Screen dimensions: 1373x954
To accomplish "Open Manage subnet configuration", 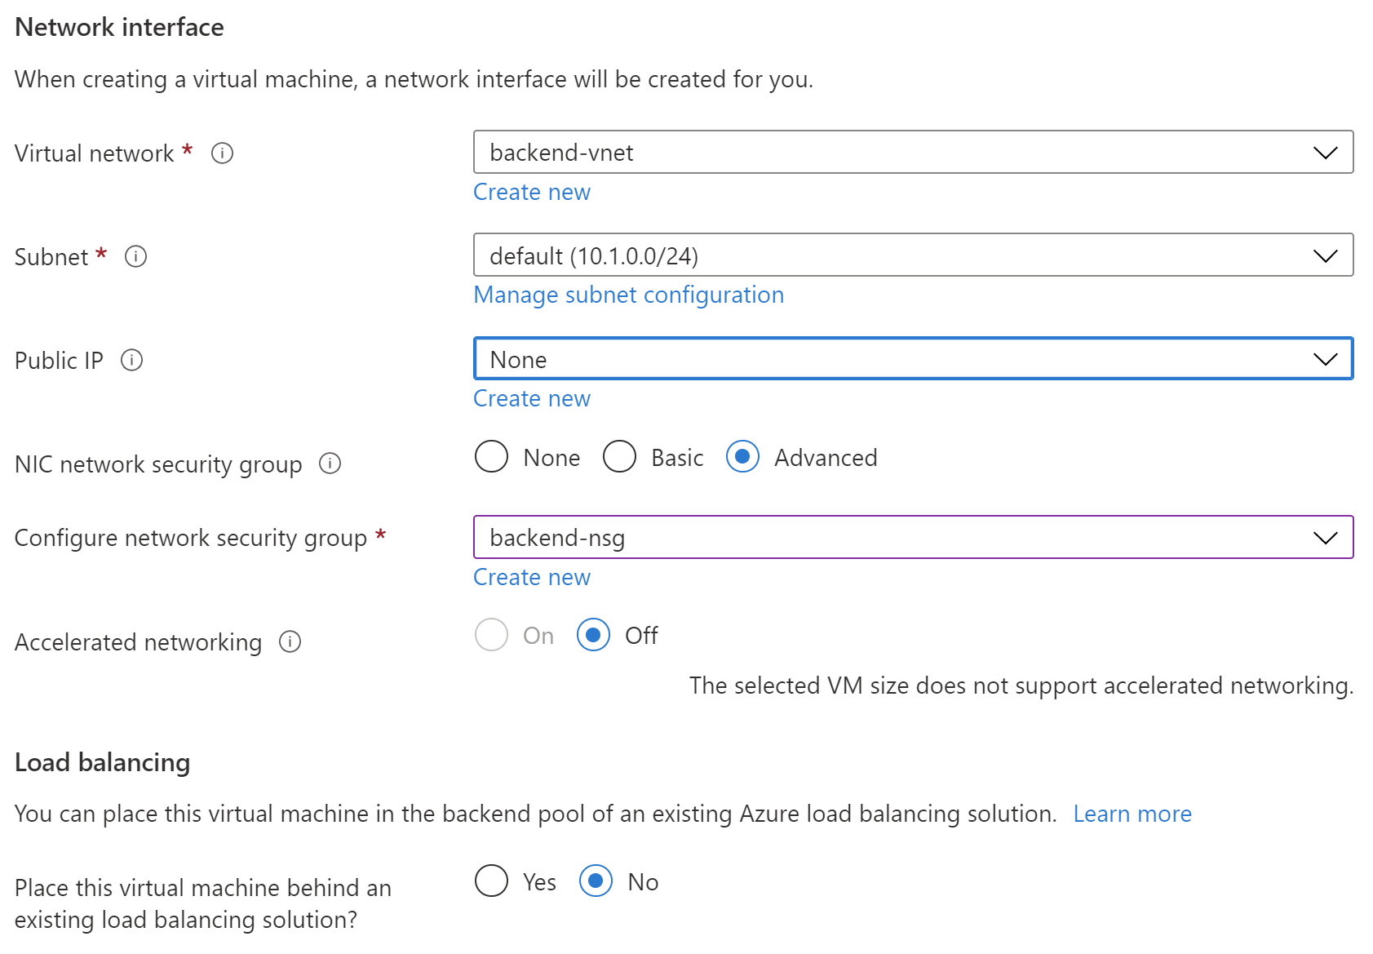I will [628, 295].
